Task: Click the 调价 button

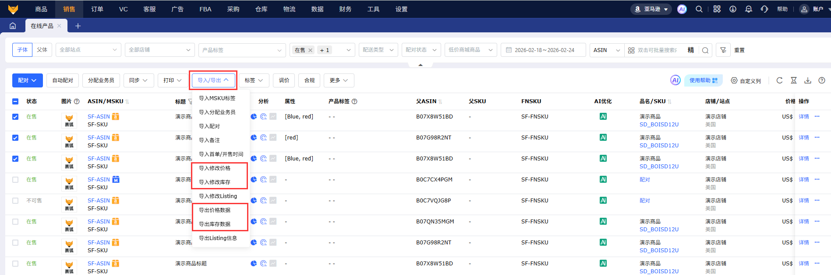Action: (284, 80)
